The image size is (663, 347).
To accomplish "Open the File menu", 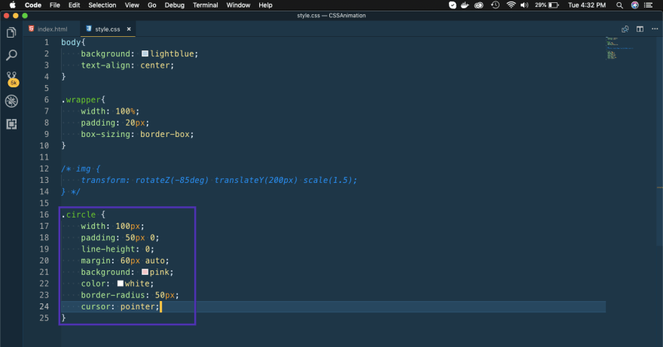I will tap(54, 5).
